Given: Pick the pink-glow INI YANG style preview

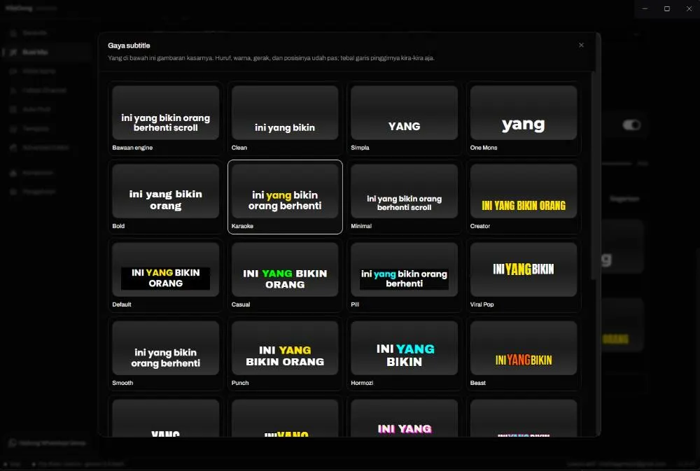Looking at the screenshot, I should (404, 418).
